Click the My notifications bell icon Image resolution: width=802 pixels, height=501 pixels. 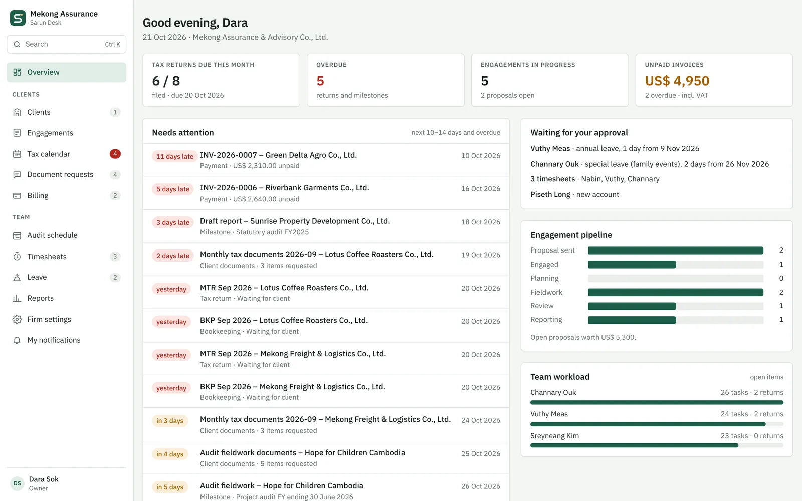point(17,340)
